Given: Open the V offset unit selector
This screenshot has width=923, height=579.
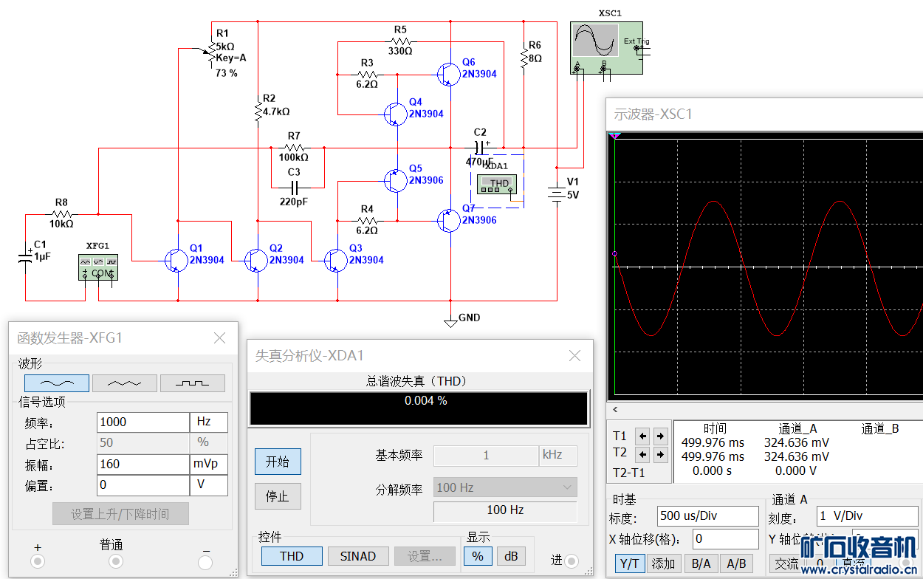Looking at the screenshot, I should click(209, 485).
